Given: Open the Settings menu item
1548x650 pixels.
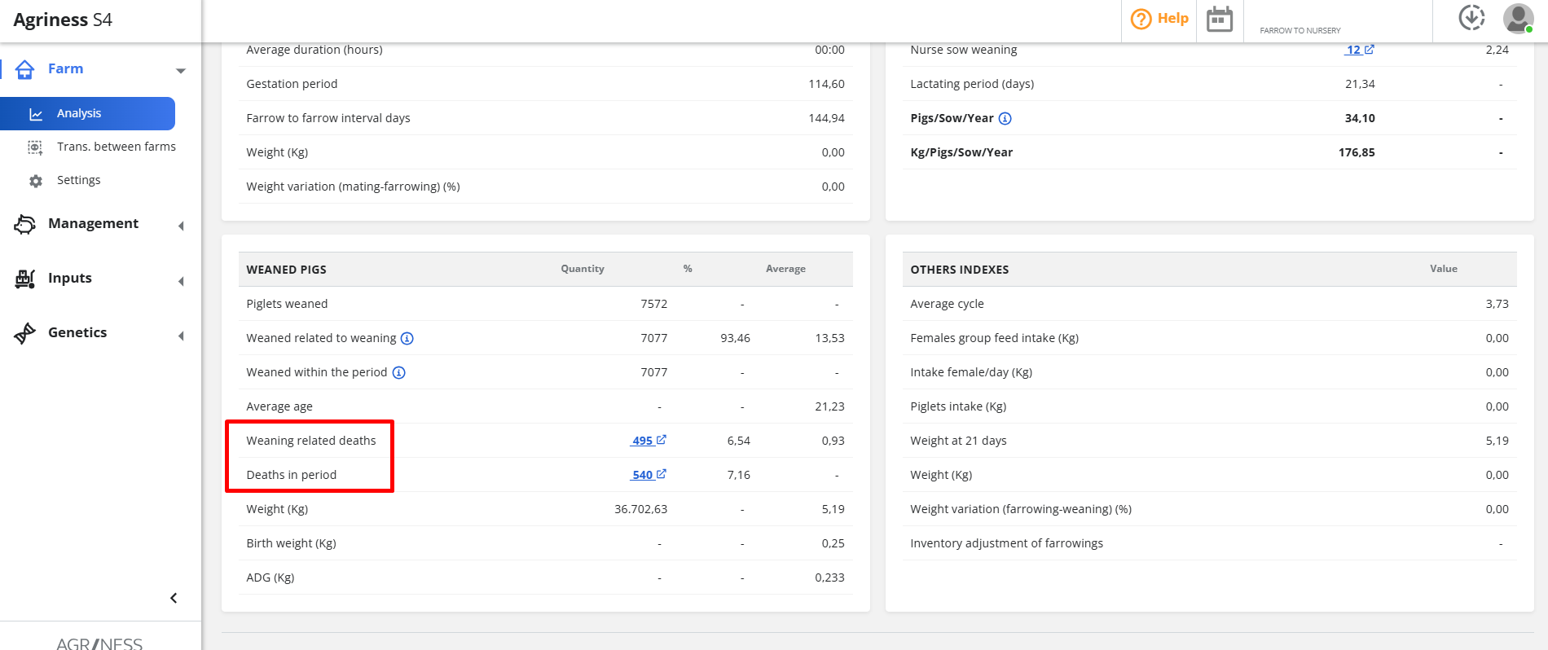Looking at the screenshot, I should coord(79,180).
